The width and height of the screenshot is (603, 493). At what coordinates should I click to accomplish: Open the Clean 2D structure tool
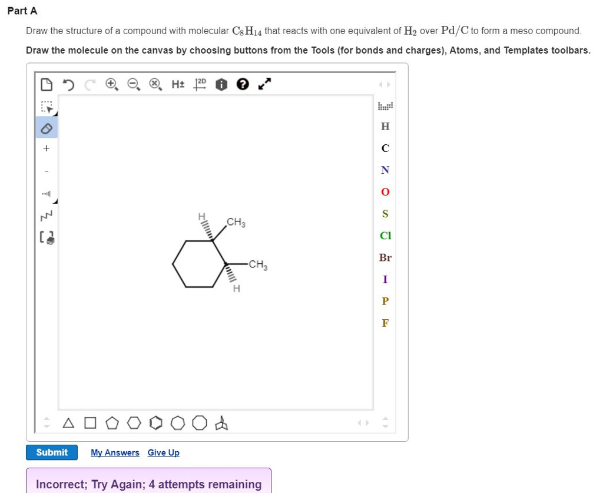198,84
